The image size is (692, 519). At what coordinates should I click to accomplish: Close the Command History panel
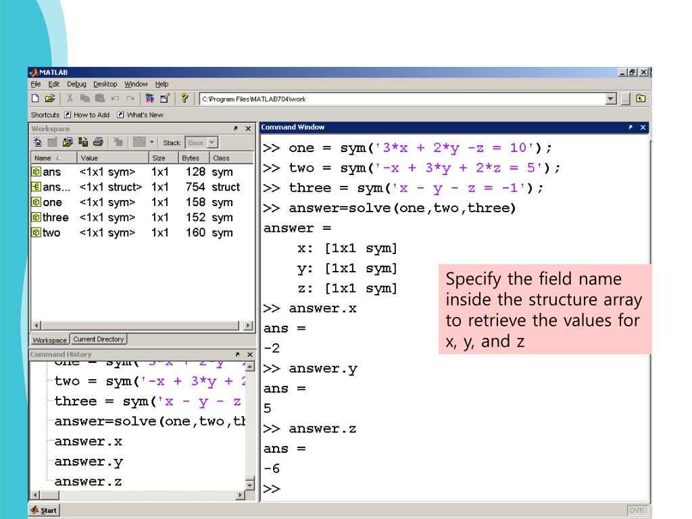(250, 354)
